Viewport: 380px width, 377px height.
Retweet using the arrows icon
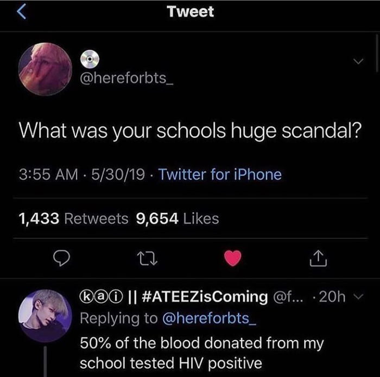(147, 258)
